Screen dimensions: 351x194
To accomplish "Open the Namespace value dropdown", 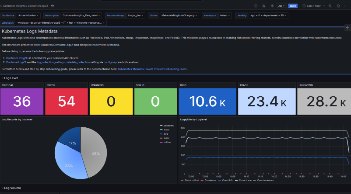I will click(225, 16).
